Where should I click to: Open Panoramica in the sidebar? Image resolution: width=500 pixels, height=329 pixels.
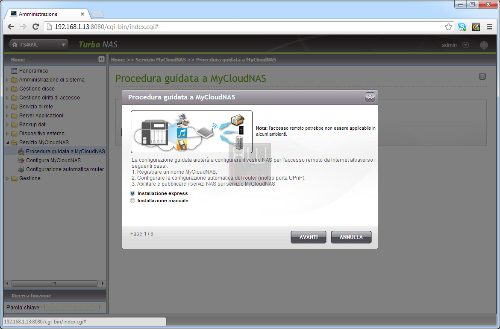33,71
